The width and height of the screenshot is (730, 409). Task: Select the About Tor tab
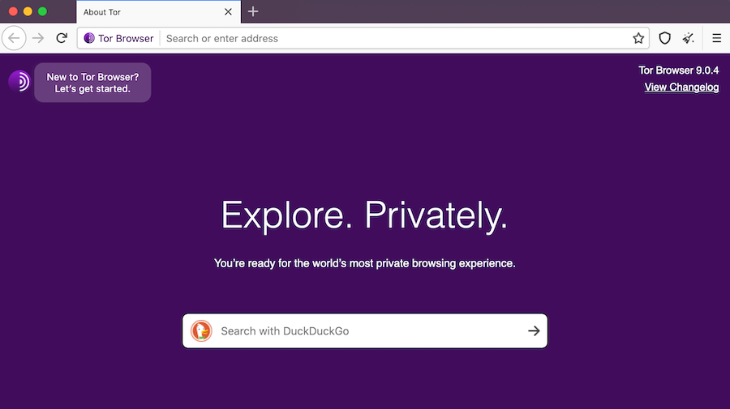click(x=158, y=12)
